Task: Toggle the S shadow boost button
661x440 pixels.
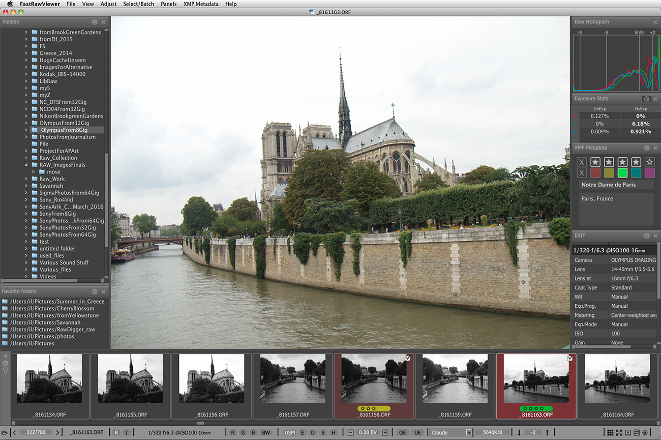Action: (323, 432)
